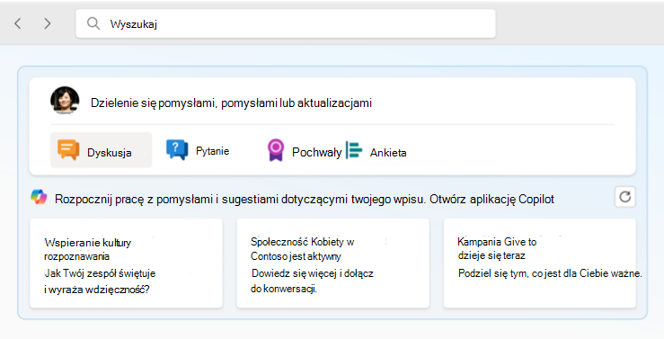Image resolution: width=664 pixels, height=339 pixels.
Task: Select the Pochwały post type
Action: click(x=305, y=151)
